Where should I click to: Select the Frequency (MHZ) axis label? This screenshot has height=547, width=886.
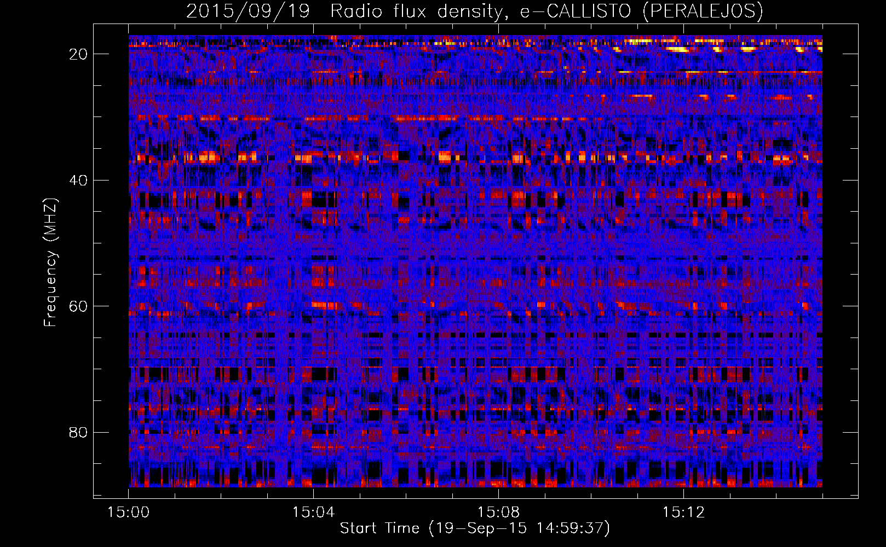(x=50, y=263)
